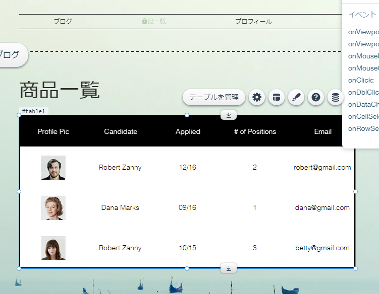
Task: Select Robert Zanny's profile photo in first row
Action: click(53, 168)
